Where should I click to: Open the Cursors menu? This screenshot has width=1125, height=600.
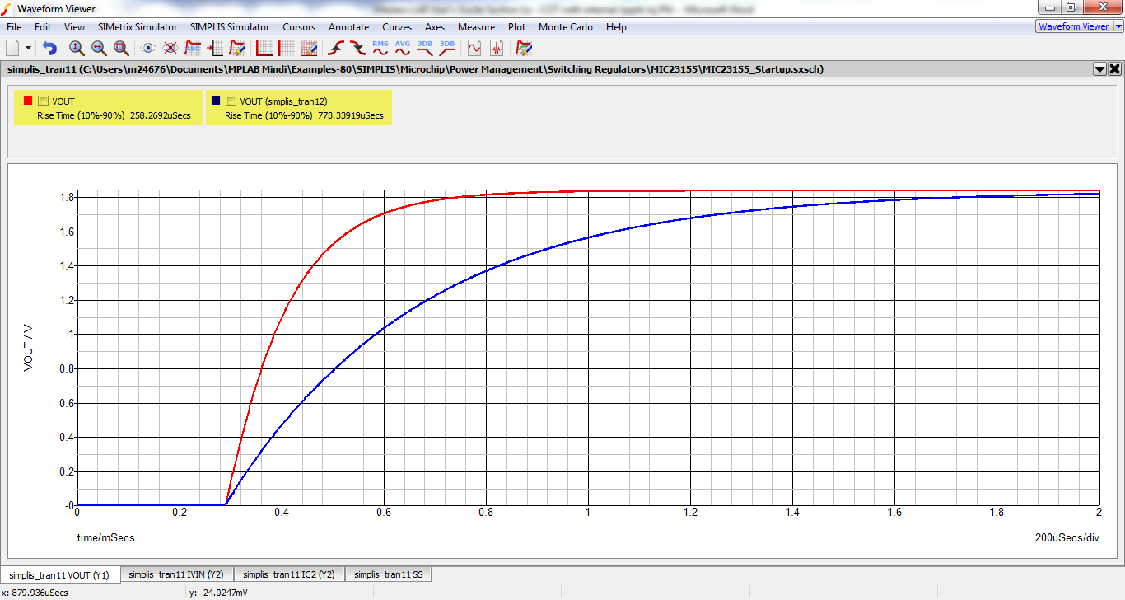[x=299, y=27]
